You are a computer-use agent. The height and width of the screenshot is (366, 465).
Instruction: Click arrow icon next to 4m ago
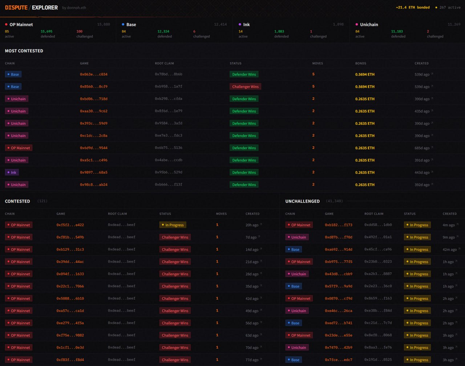457,225
